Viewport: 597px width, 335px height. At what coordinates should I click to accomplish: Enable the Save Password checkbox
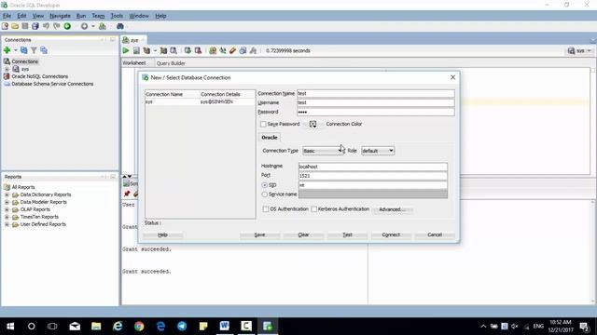pyautogui.click(x=263, y=124)
